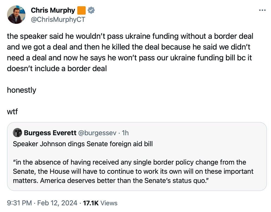Click the blue verified checkmark badge
Screen dimensions: 271x212
tap(91, 11)
